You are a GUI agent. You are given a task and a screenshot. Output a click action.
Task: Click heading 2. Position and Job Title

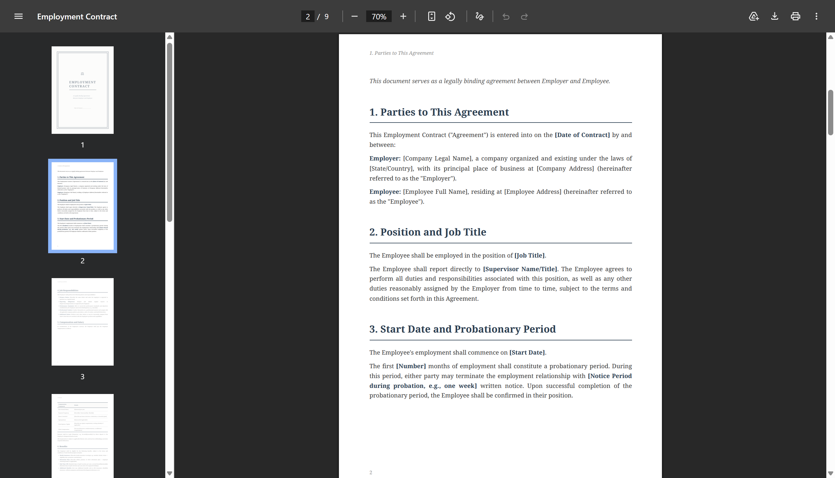428,232
